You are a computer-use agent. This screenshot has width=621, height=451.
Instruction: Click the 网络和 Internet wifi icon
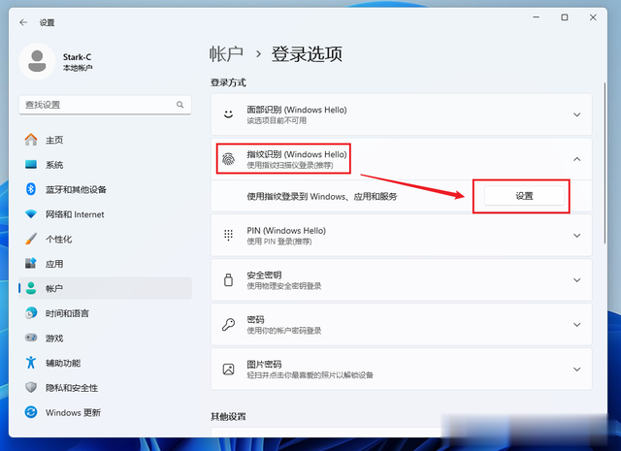31,214
